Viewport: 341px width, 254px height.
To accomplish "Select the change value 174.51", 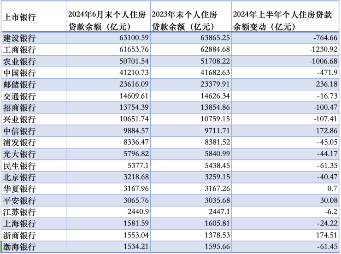I will [x=327, y=235].
